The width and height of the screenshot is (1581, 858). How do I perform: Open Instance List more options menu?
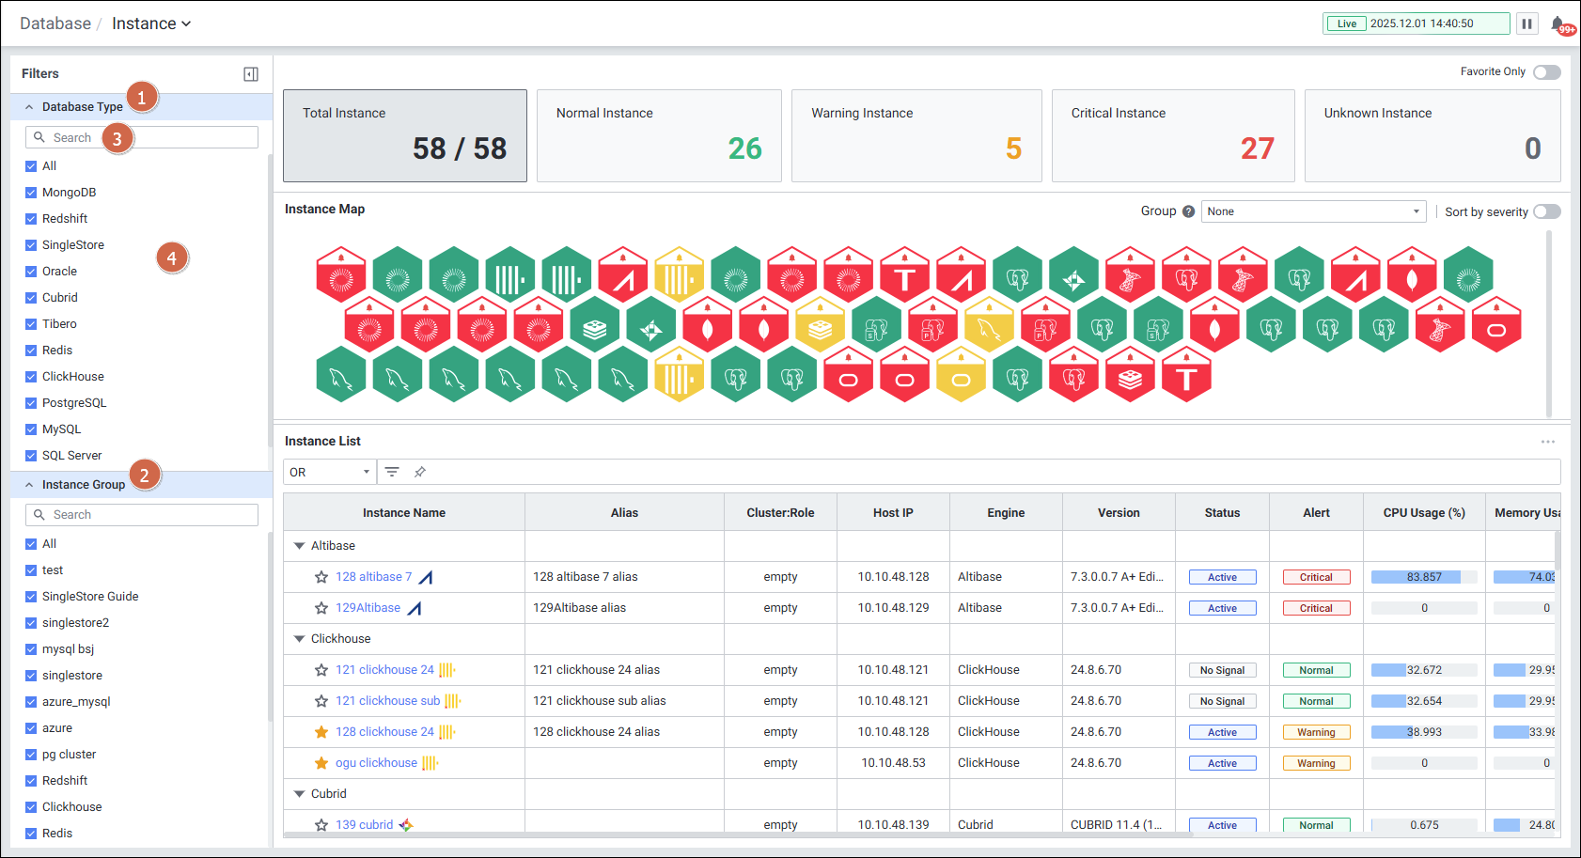pyautogui.click(x=1547, y=442)
